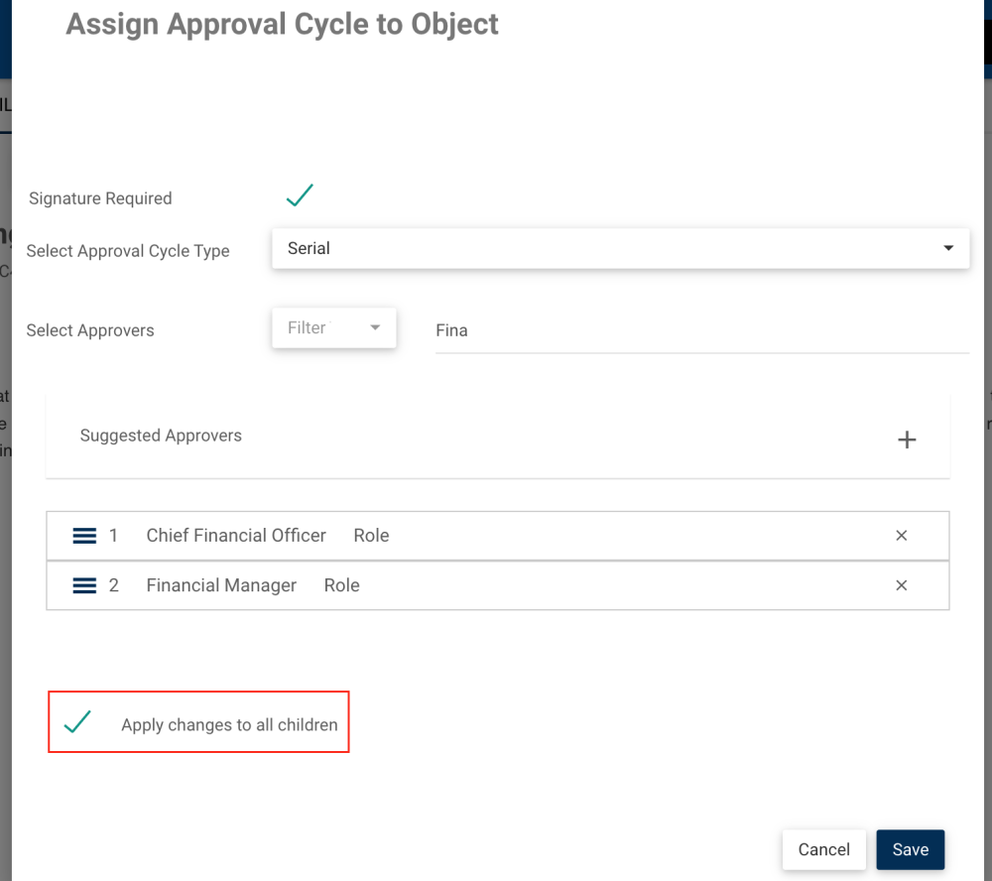This screenshot has height=881, width=992.
Task: Grab the Chief Financial Officer drag handle
Action: point(84,536)
